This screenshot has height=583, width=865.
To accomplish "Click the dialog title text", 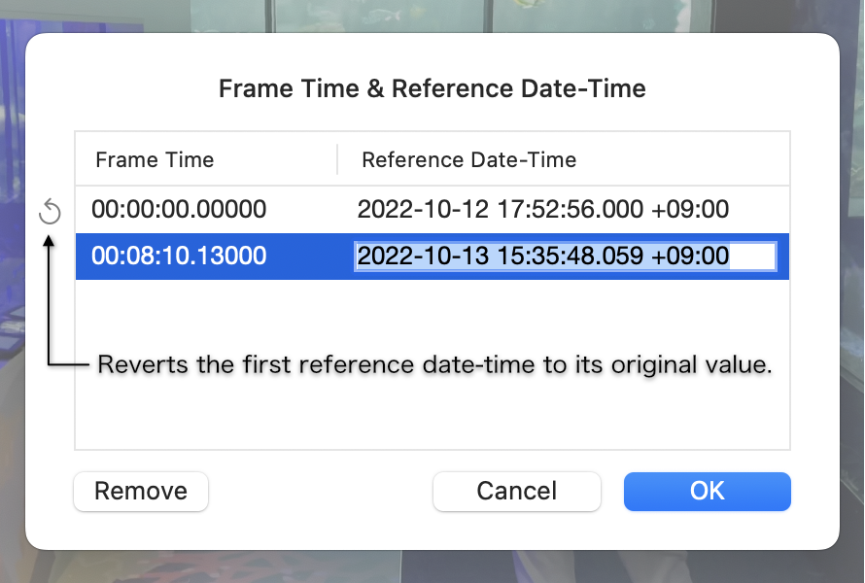I will coord(432,89).
